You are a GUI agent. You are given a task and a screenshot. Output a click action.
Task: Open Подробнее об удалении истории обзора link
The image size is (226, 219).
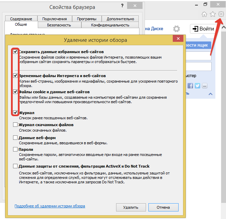click(x=50, y=206)
